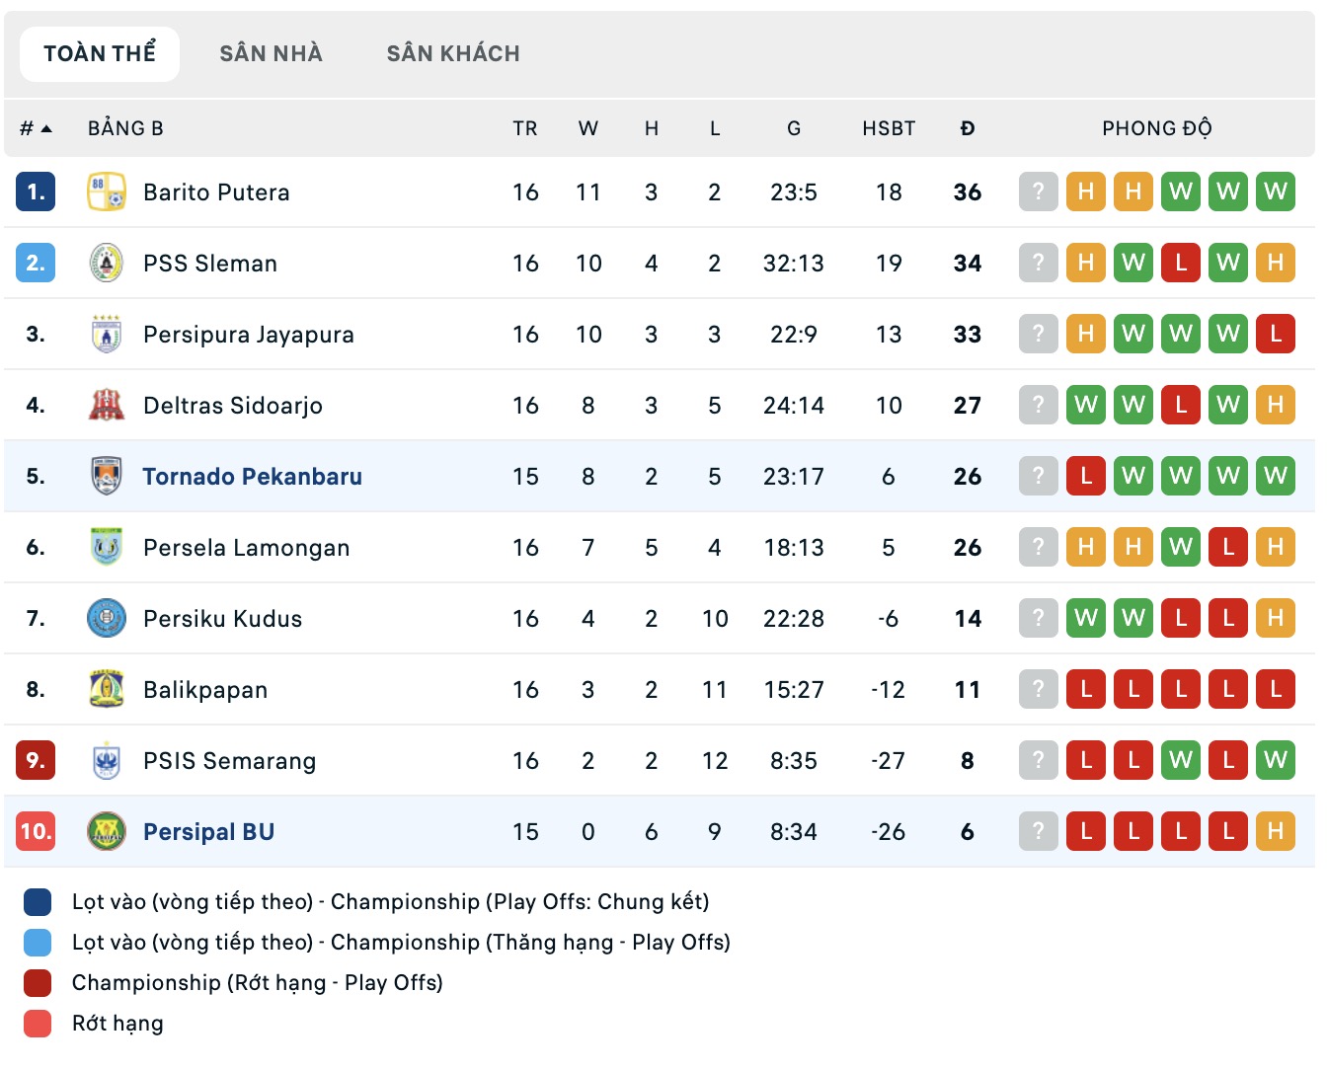Click the Persipal BU team name
Screen dimensions: 1327x1070
(x=208, y=831)
